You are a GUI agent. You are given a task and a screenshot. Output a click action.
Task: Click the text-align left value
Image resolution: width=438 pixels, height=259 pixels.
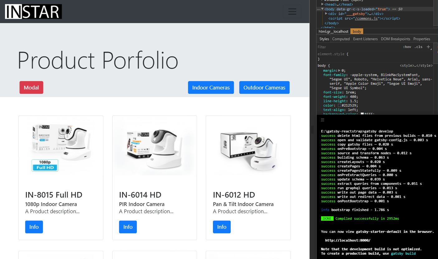coord(352,110)
